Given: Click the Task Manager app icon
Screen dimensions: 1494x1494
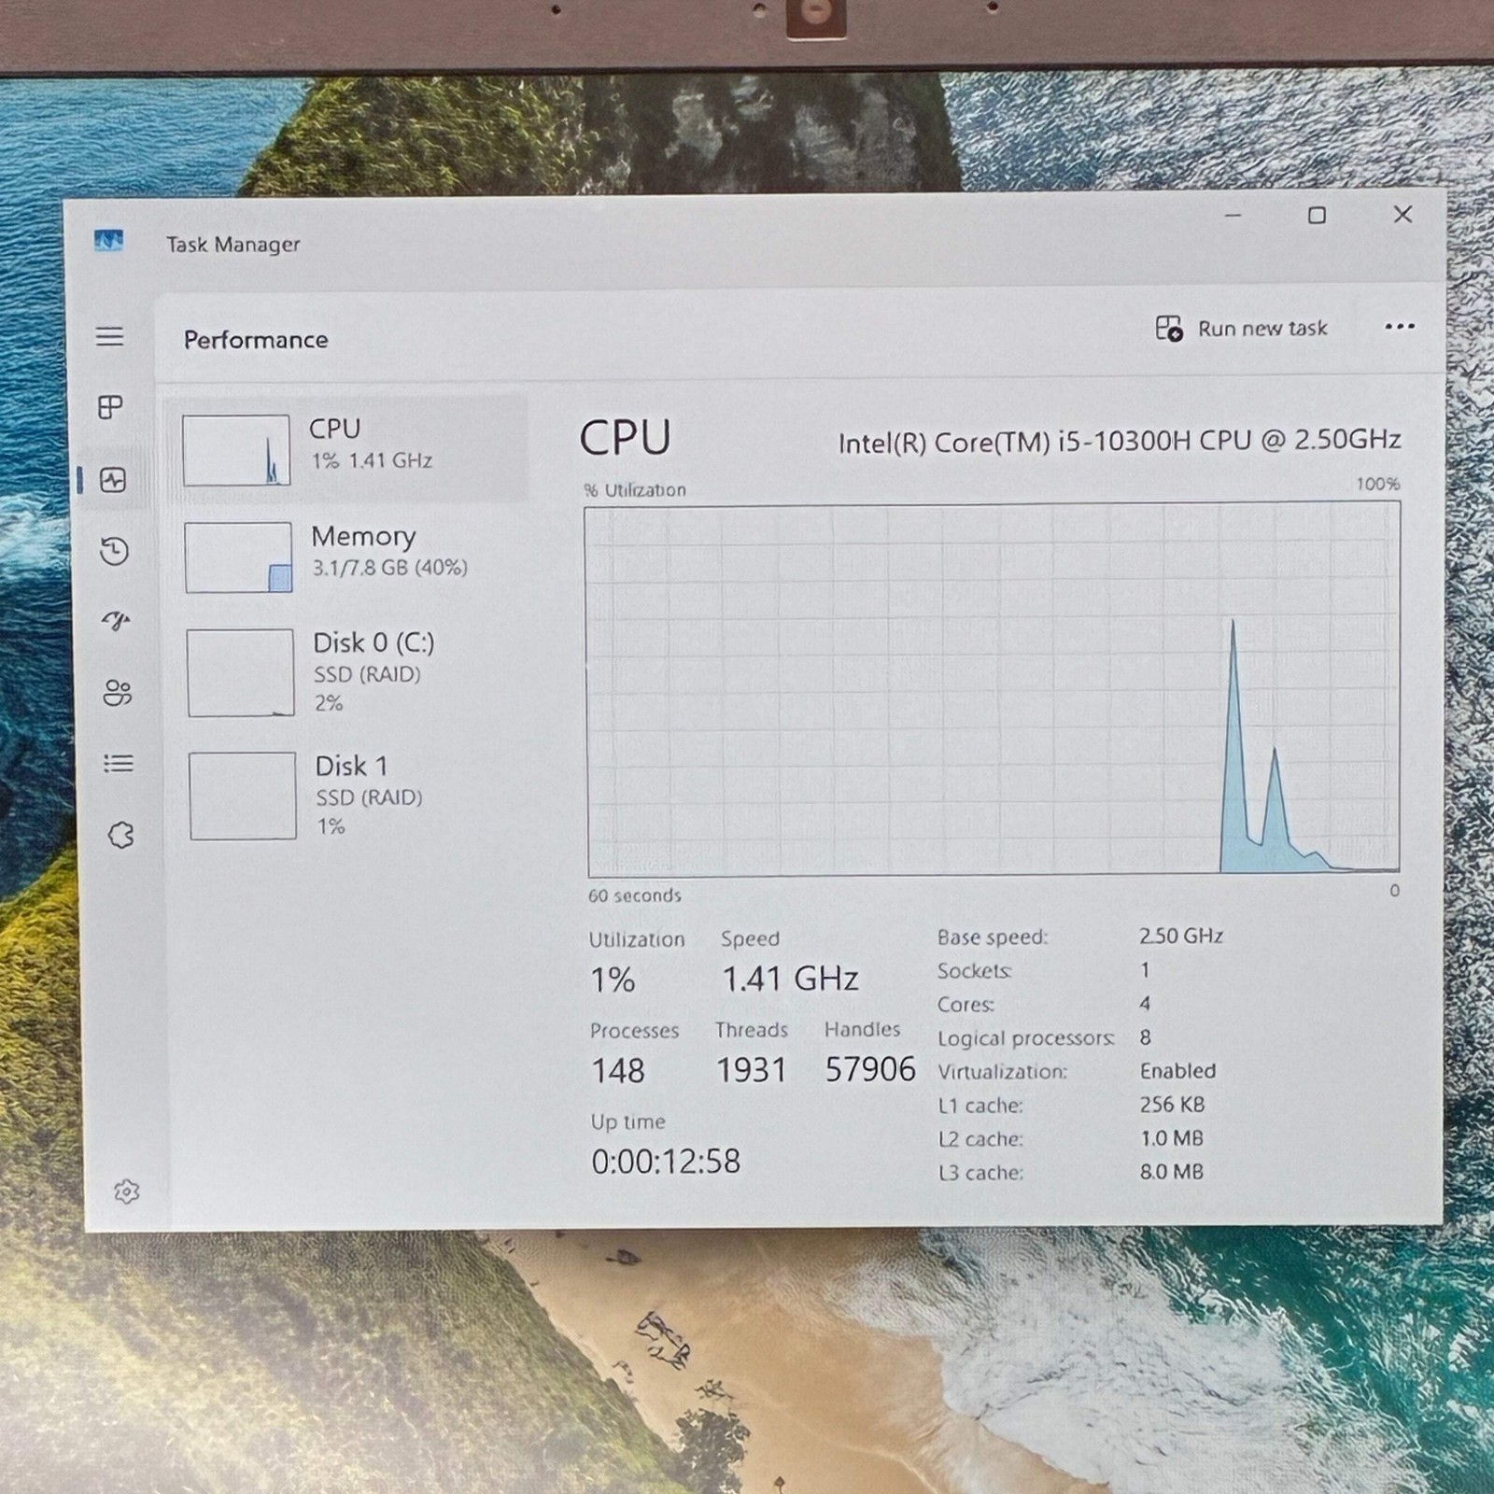Looking at the screenshot, I should coord(108,242).
